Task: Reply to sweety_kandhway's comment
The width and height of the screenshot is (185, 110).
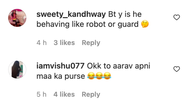Action: pyautogui.click(x=91, y=43)
